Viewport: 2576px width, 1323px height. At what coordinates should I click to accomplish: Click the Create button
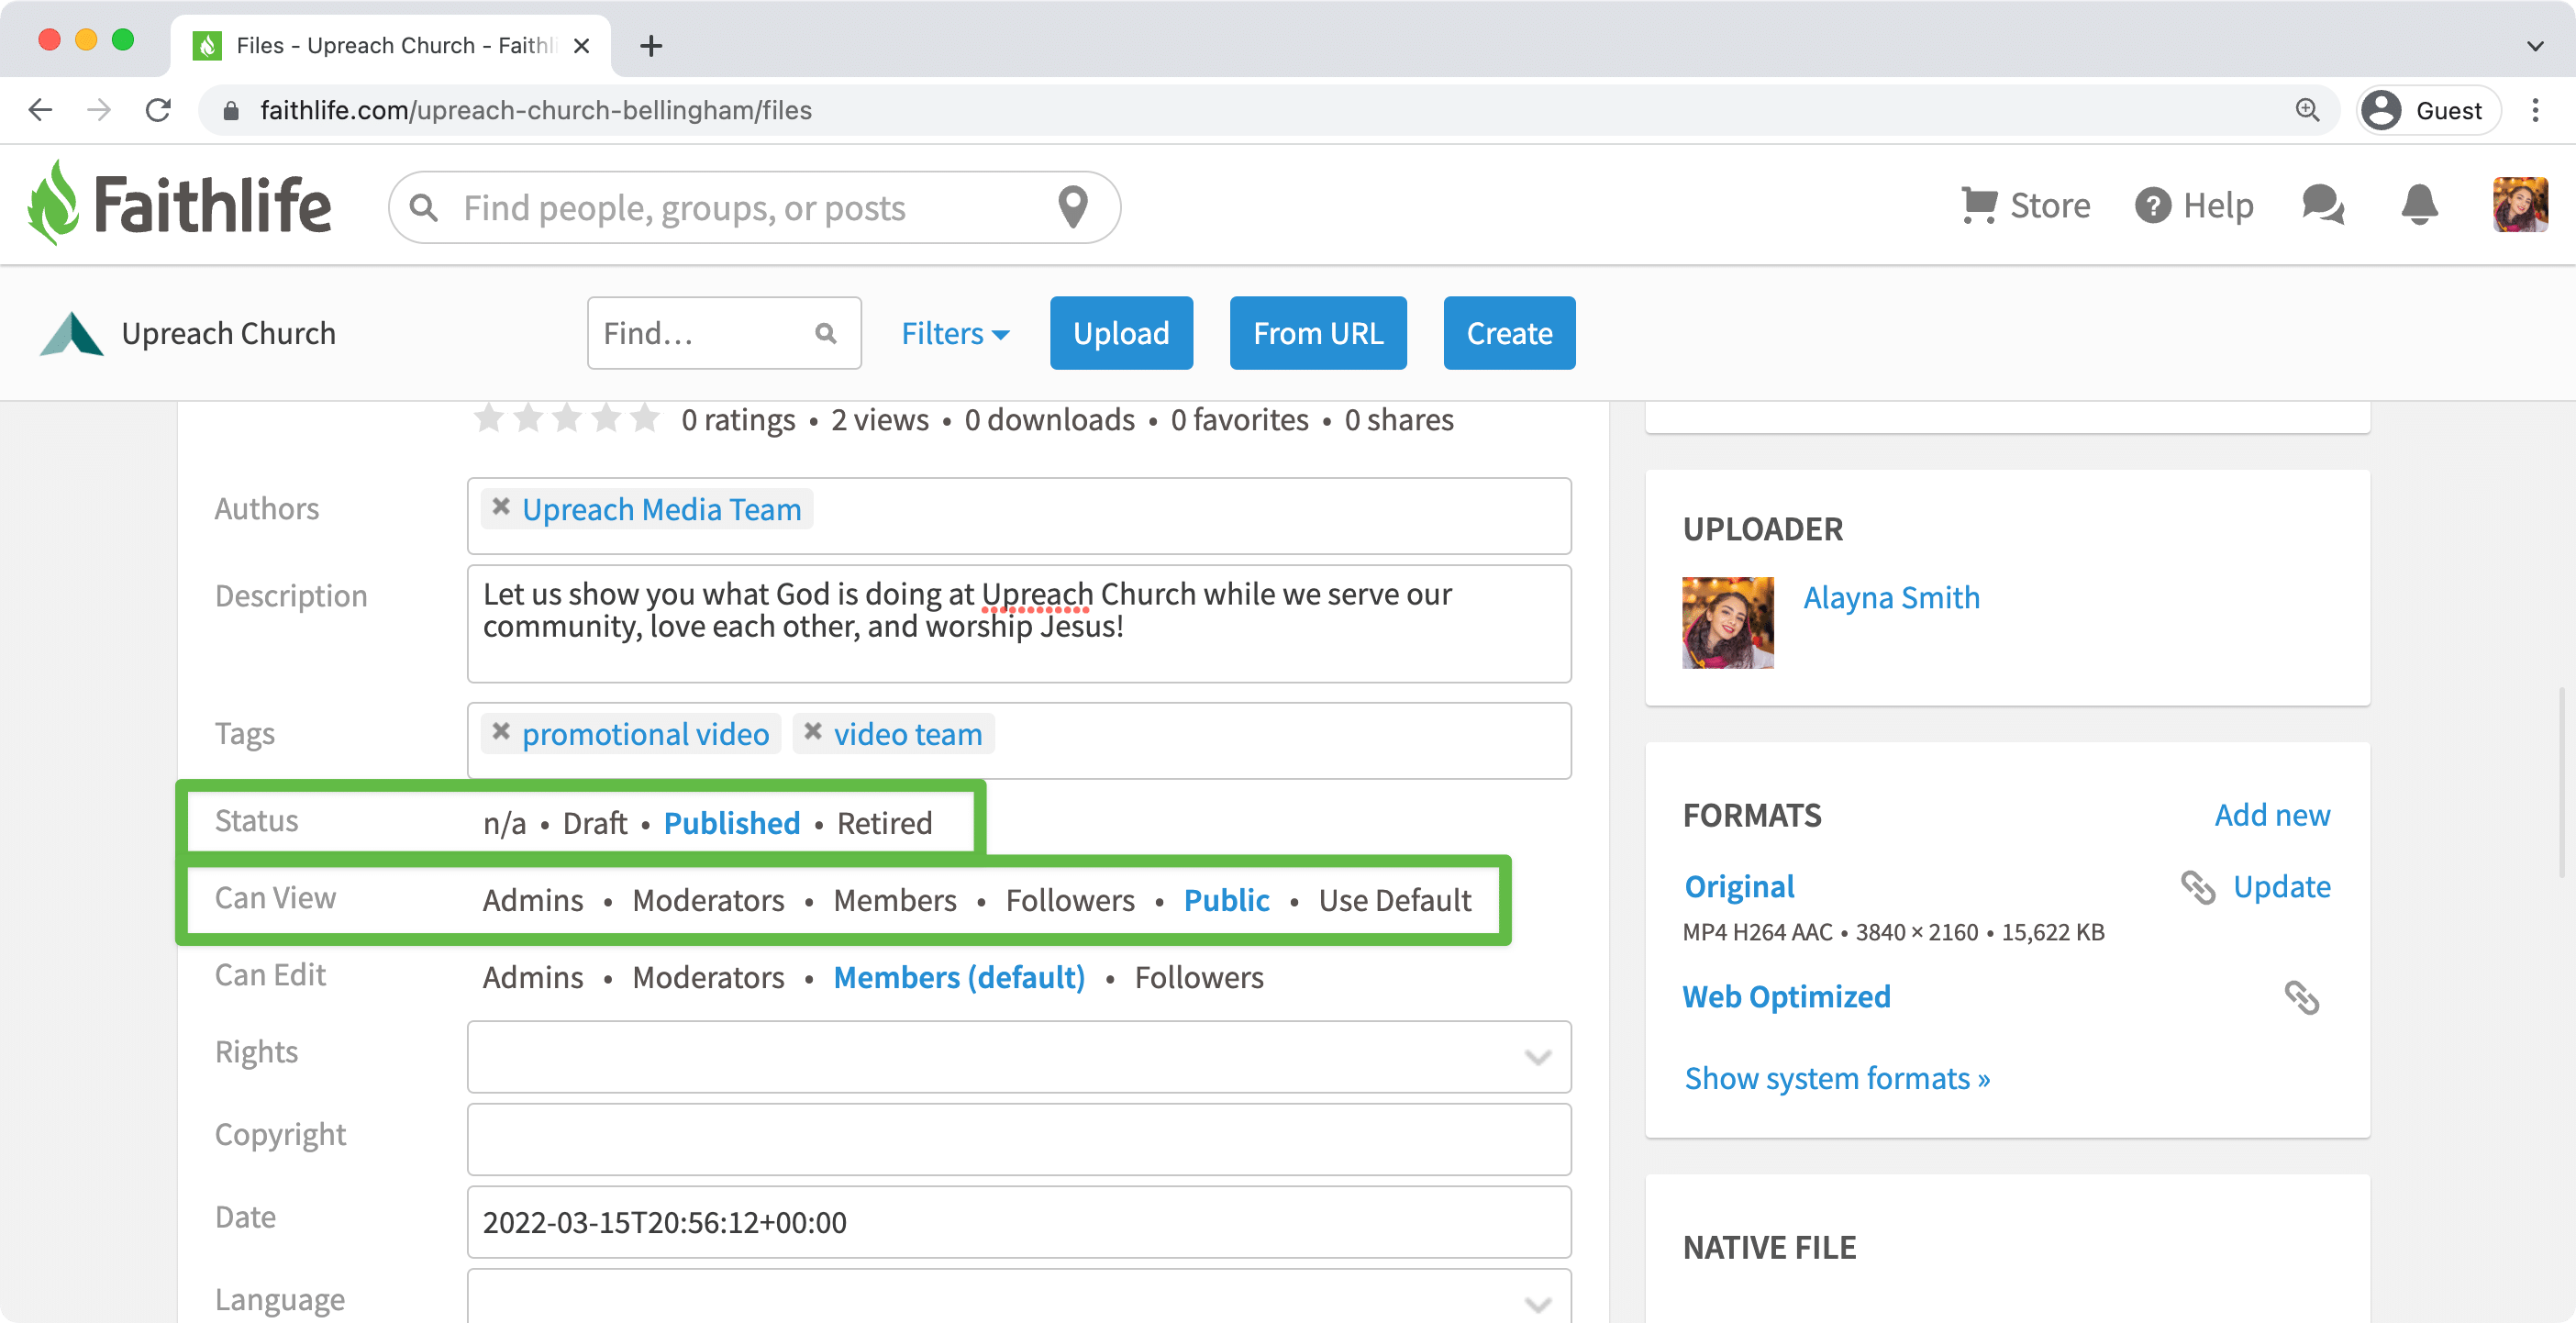pyautogui.click(x=1509, y=333)
